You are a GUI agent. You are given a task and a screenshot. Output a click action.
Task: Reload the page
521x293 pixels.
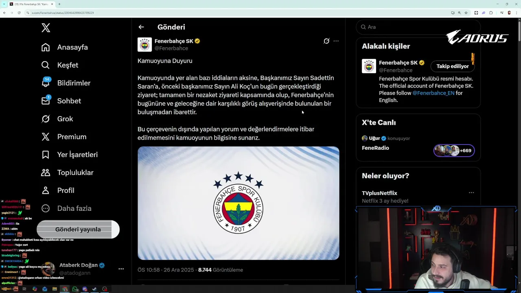pos(19,13)
